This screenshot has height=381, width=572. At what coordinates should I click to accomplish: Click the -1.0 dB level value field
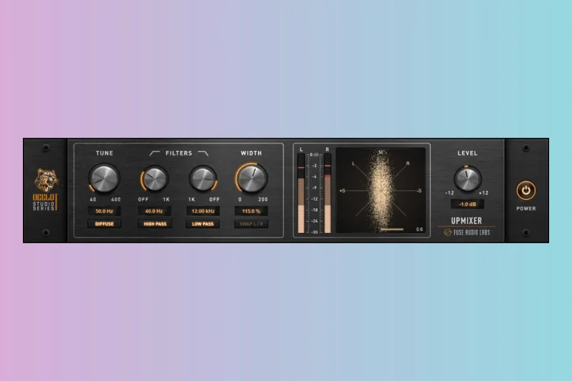click(468, 204)
